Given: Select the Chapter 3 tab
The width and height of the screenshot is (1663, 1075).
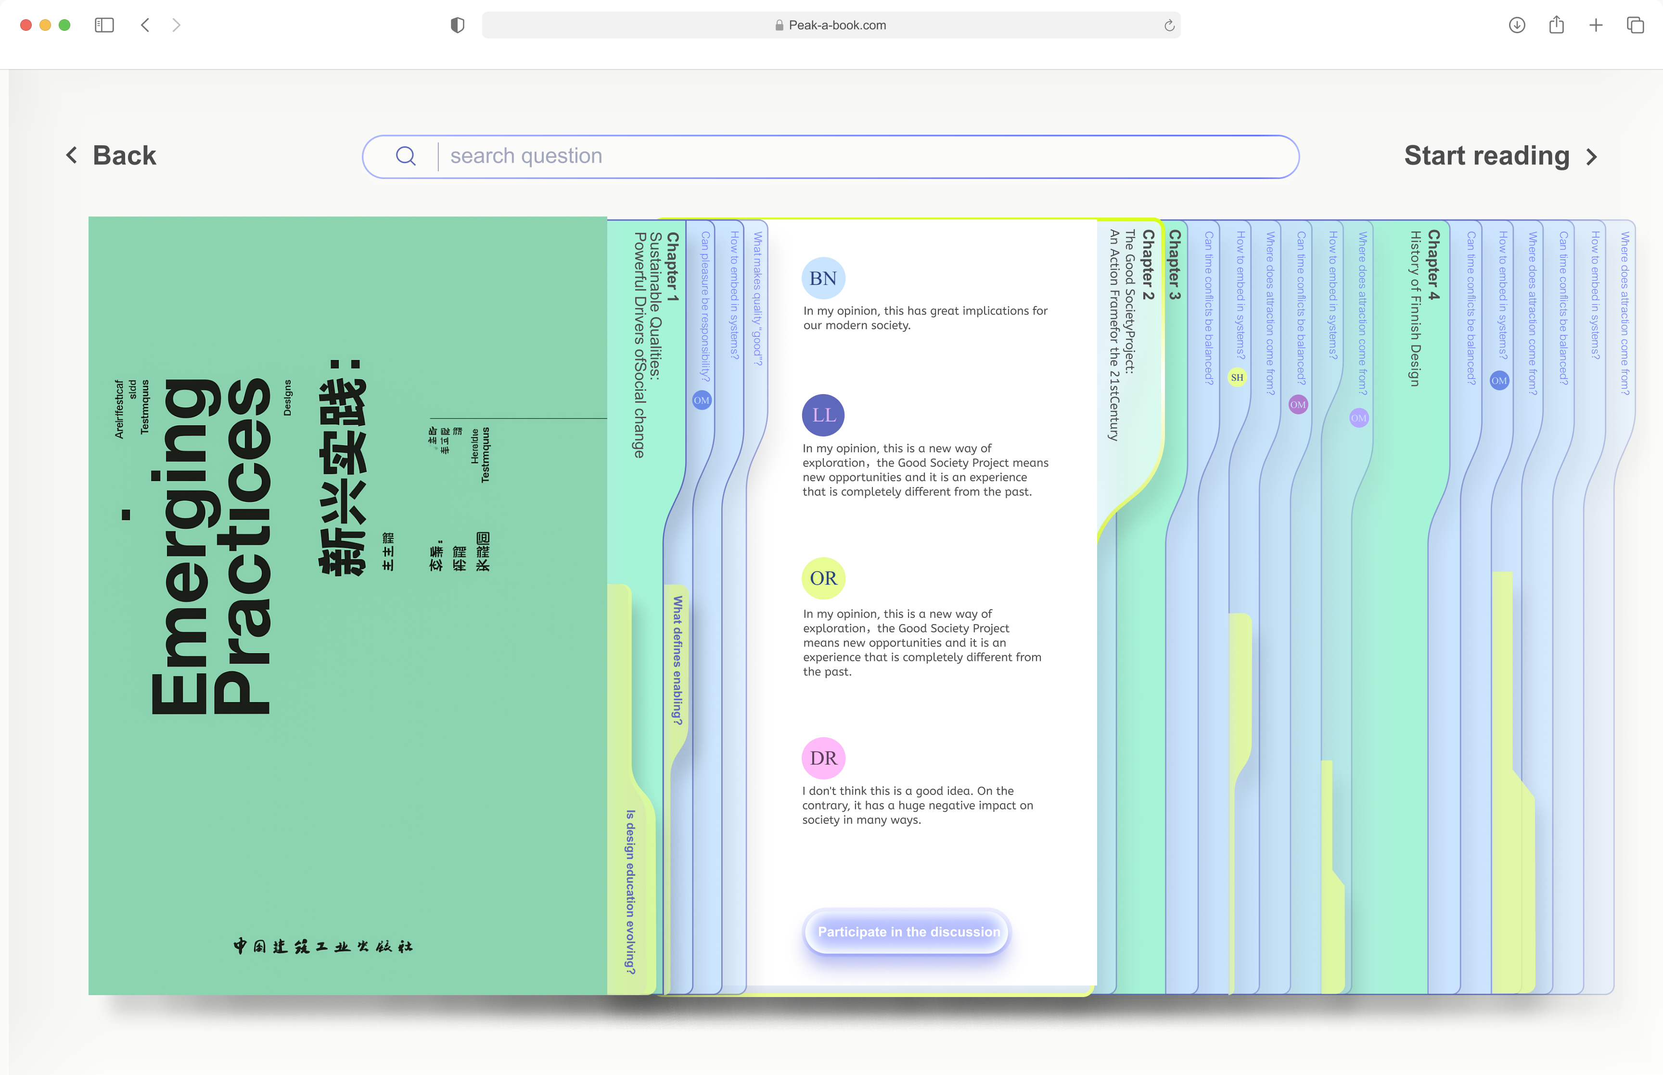Looking at the screenshot, I should 1175,265.
